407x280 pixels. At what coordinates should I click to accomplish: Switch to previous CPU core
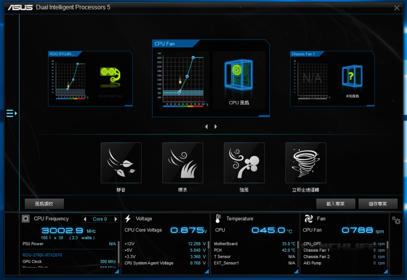click(x=85, y=219)
